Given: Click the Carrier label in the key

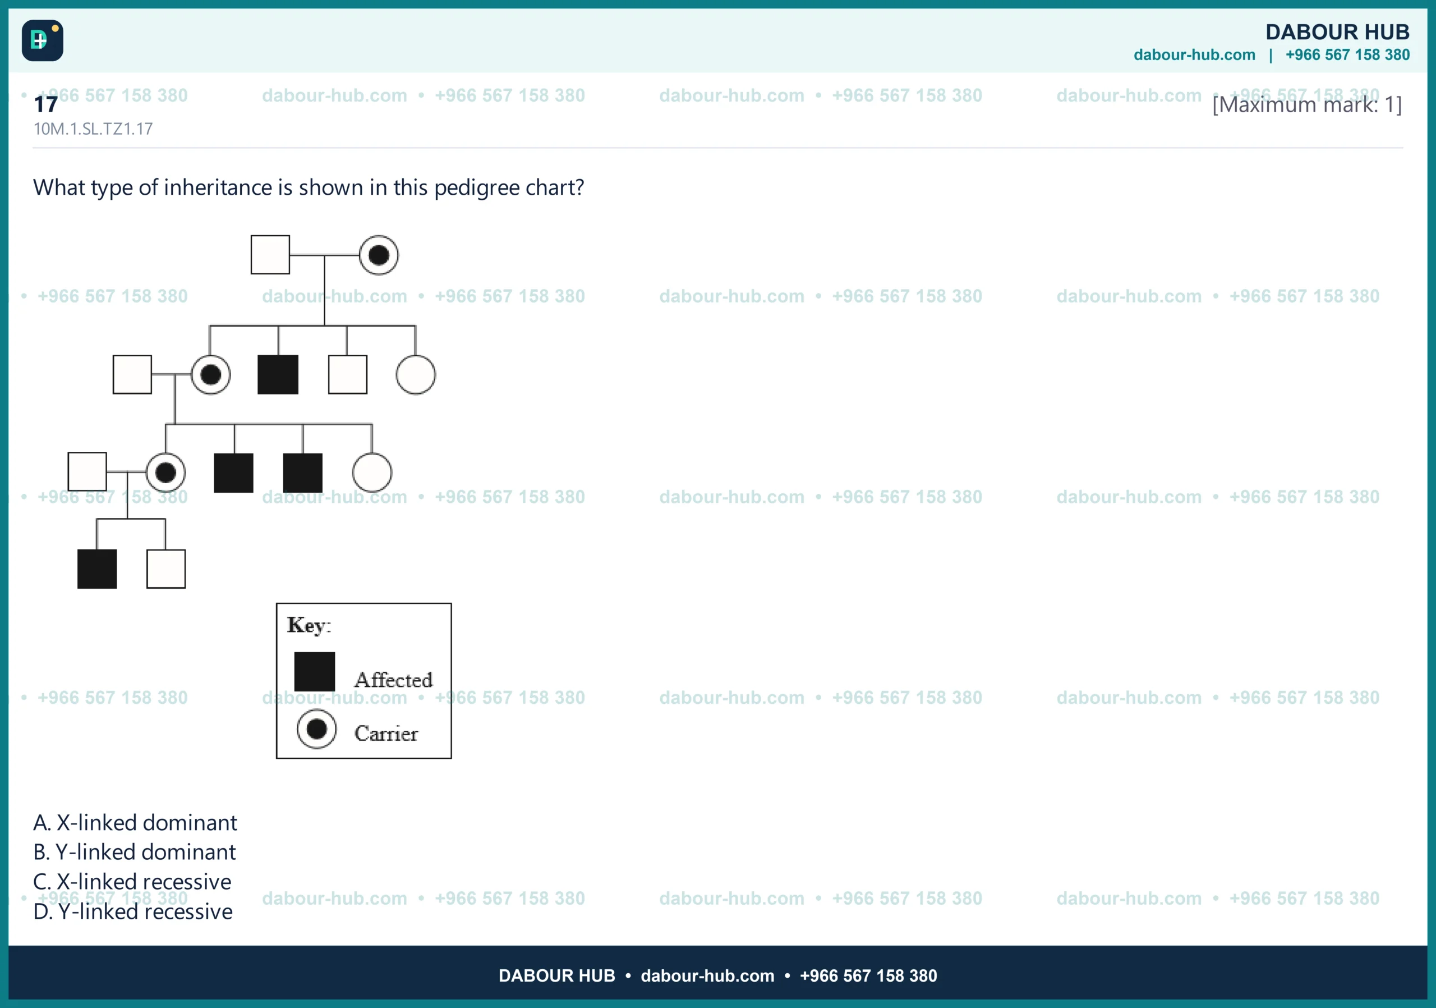Looking at the screenshot, I should click(386, 734).
